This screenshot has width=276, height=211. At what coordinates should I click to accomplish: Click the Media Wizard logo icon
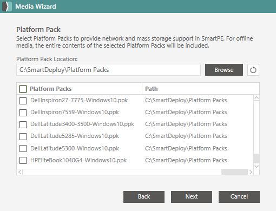(7, 6)
